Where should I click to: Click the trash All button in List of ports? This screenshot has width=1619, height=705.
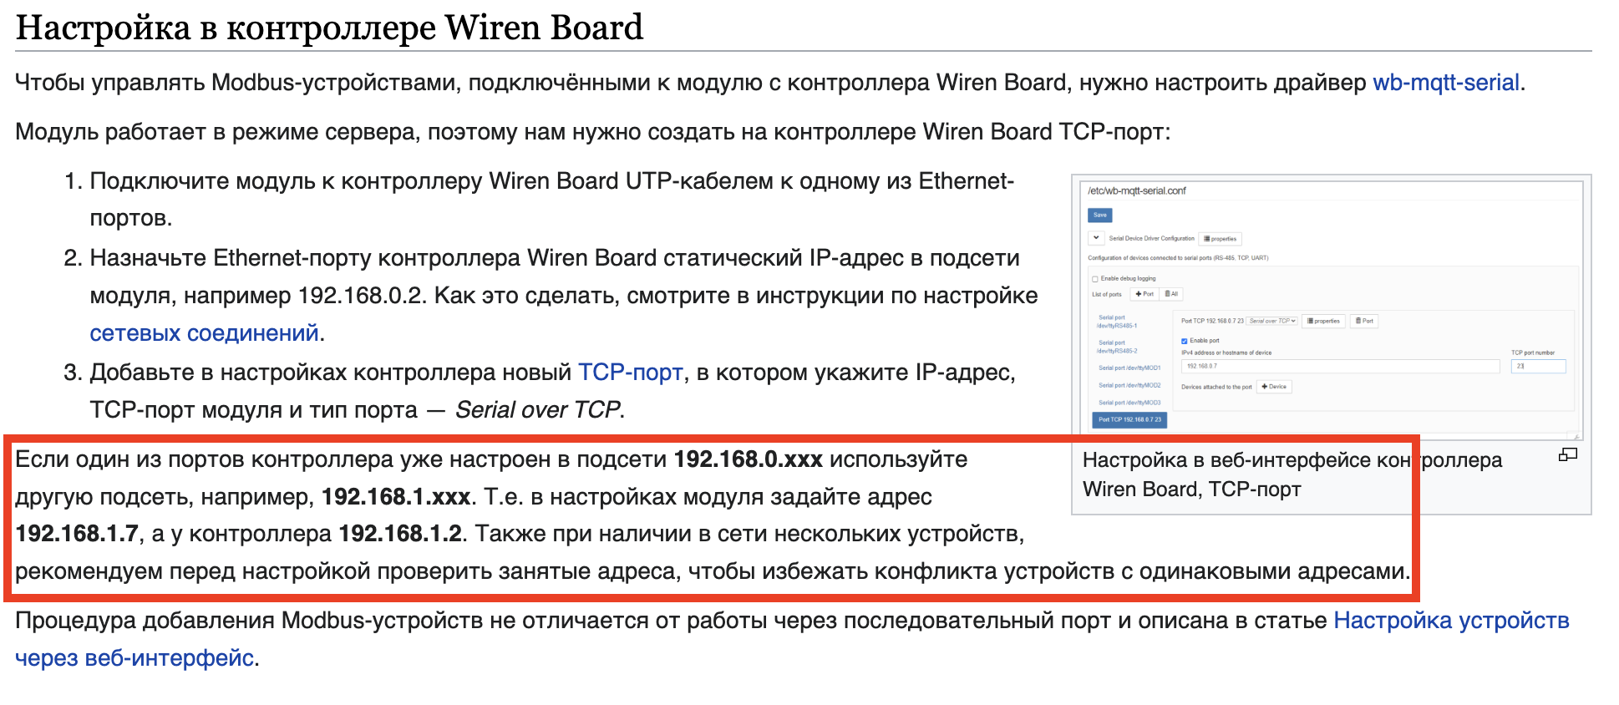coord(1171,294)
